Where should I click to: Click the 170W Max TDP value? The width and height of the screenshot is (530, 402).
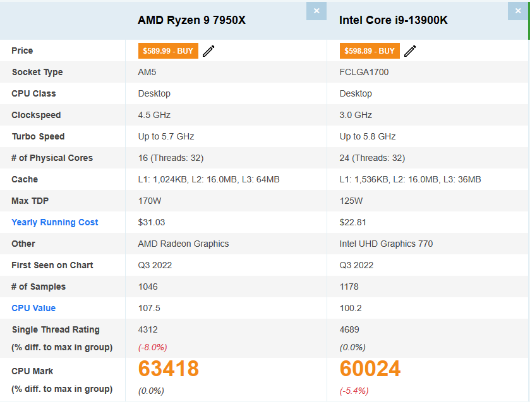[x=150, y=201]
